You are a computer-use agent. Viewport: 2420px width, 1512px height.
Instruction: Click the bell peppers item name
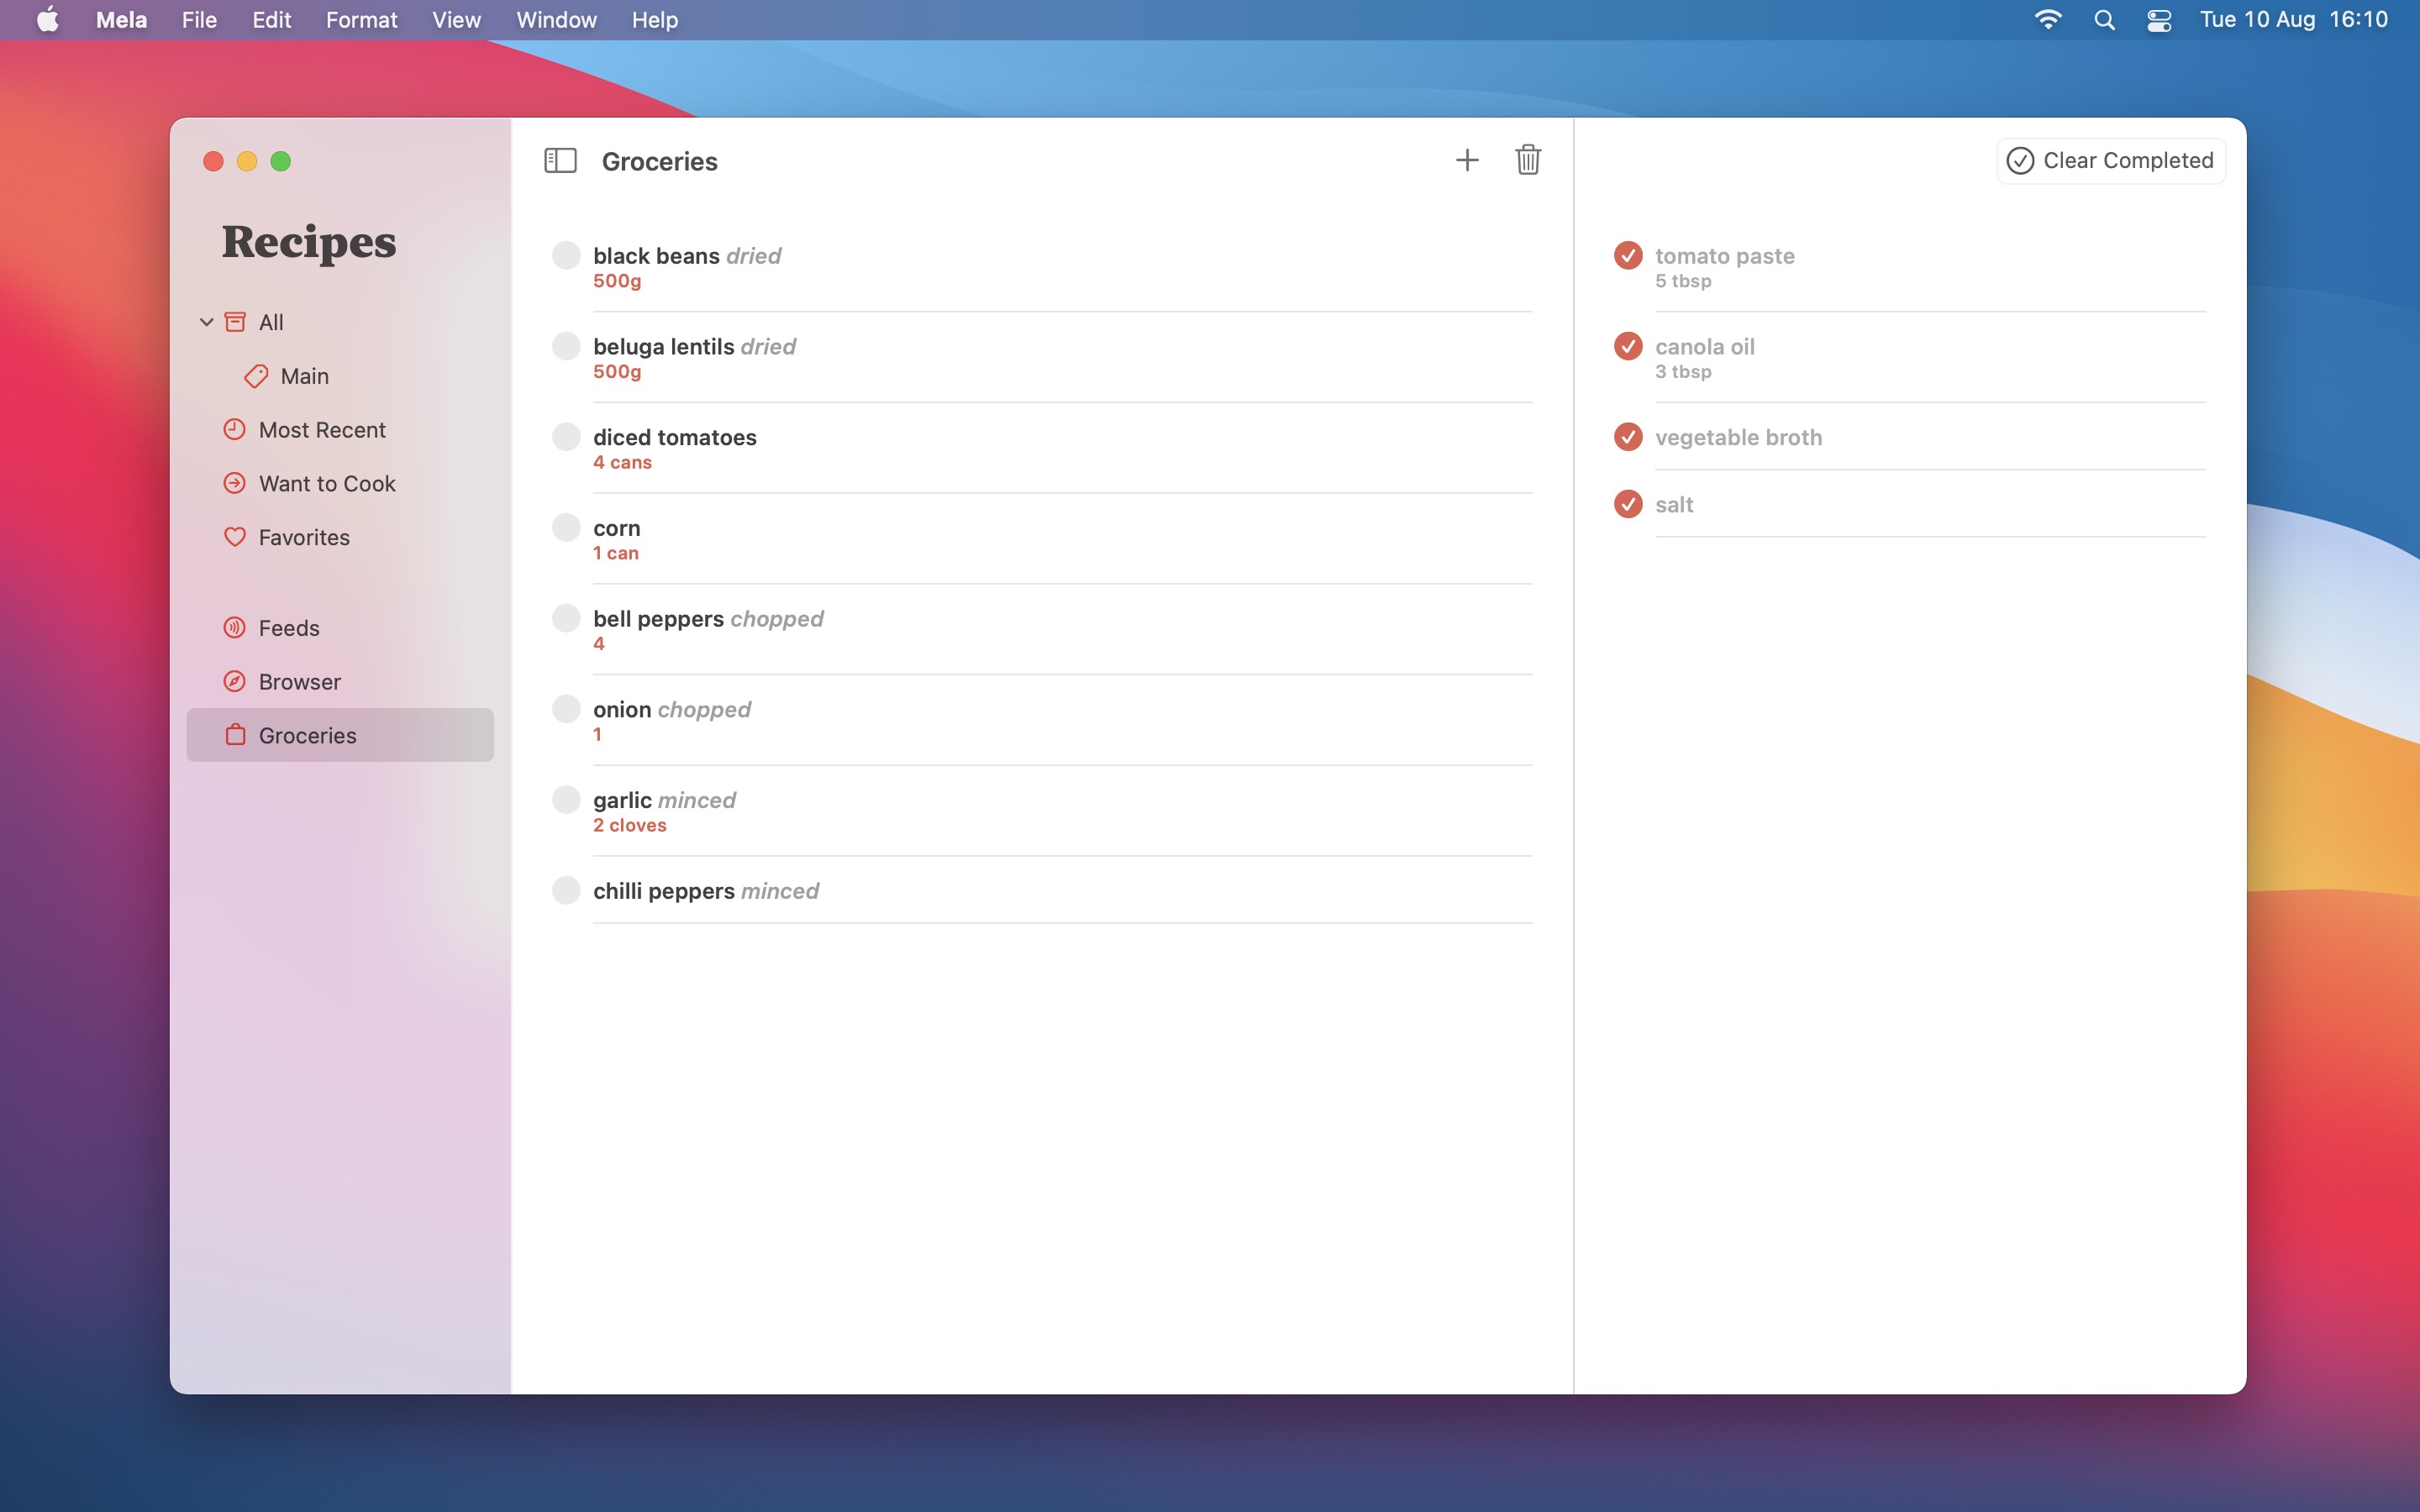click(658, 619)
